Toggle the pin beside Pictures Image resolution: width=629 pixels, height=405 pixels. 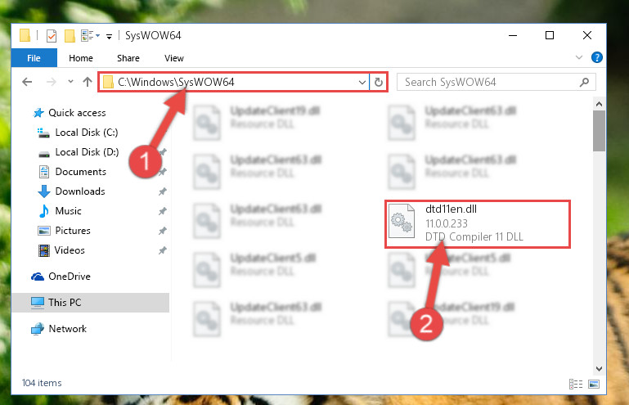163,231
